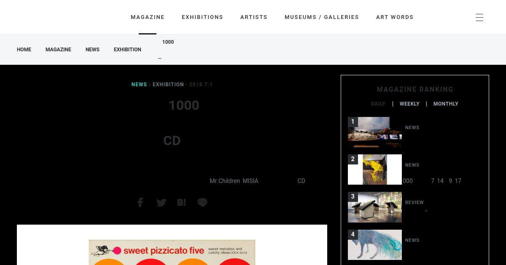
Task: Share article on Facebook
Action: [x=140, y=202]
